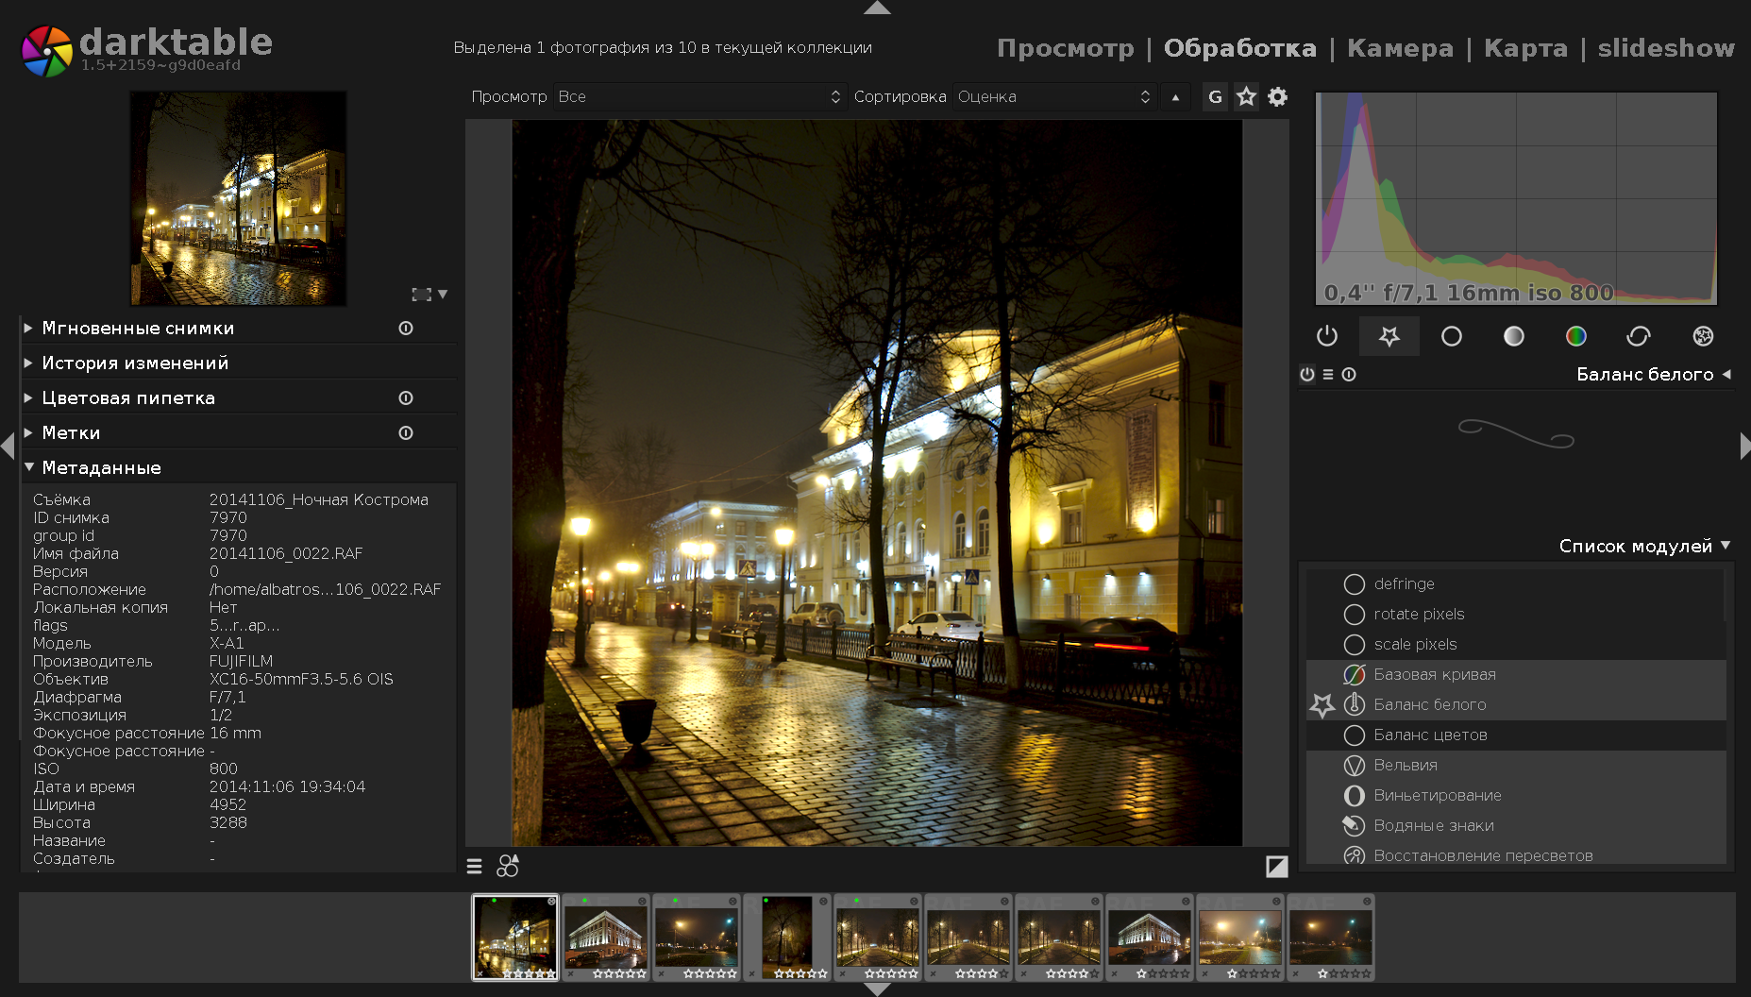
Task: Switch to the slideshow view
Action: tap(1666, 48)
